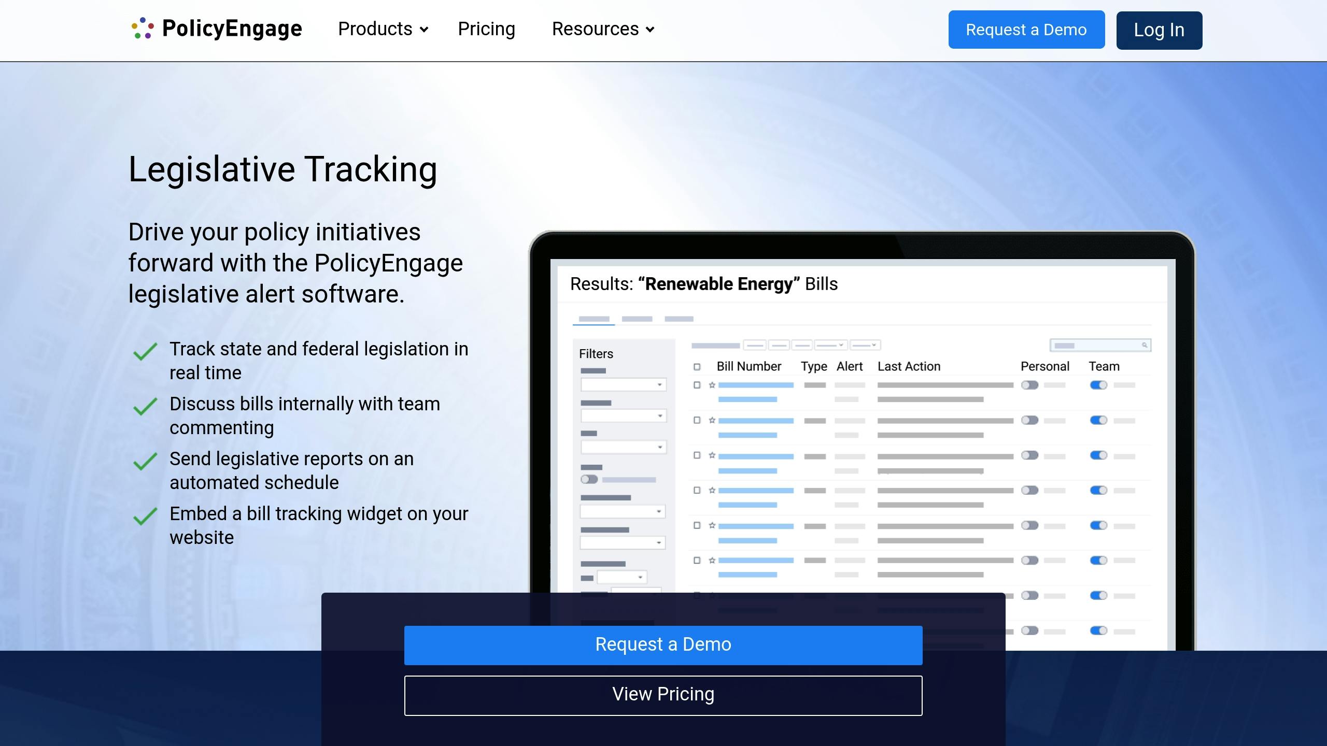This screenshot has height=746, width=1327.
Task: Open the Pricing page from navigation
Action: point(486,29)
